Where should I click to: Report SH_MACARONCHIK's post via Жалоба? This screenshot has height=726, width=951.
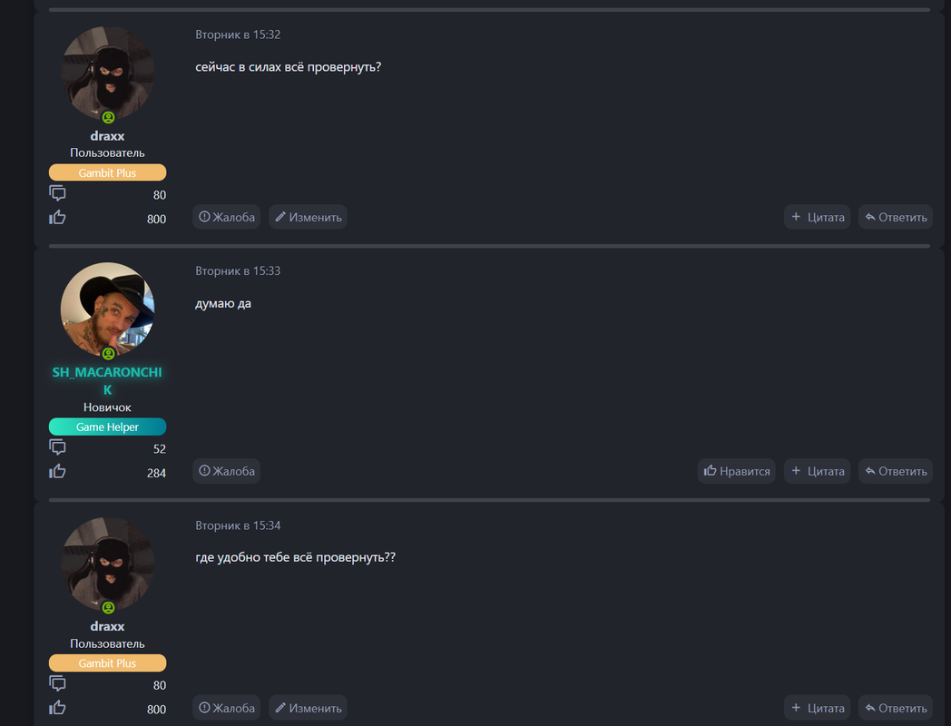click(x=226, y=471)
